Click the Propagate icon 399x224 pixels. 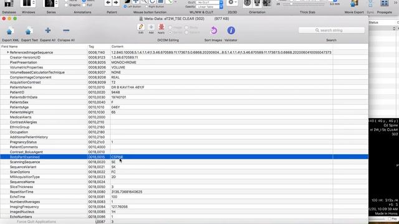click(x=385, y=3)
